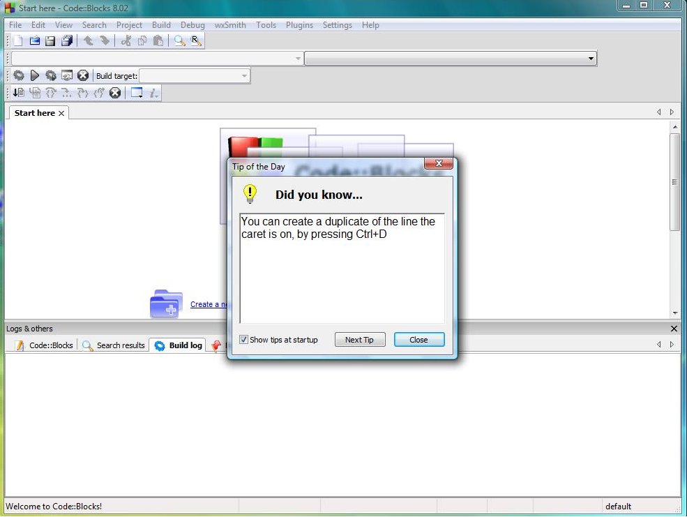
Task: Click the Next instruction debugger icon
Action: [66, 93]
